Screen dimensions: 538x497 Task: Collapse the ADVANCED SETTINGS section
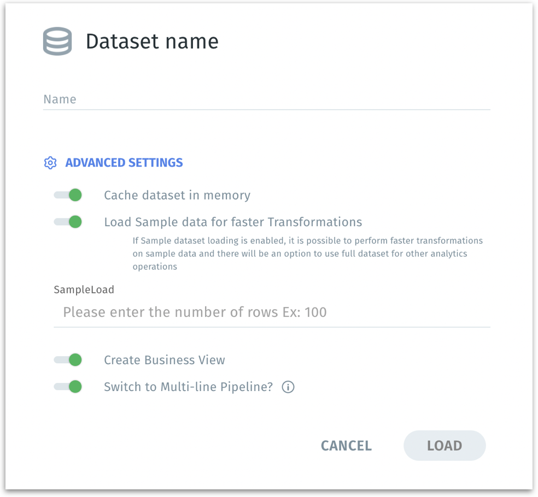tap(124, 163)
